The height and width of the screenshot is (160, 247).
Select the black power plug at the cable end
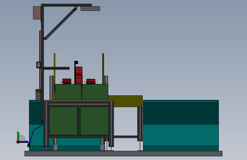(x=28, y=145)
